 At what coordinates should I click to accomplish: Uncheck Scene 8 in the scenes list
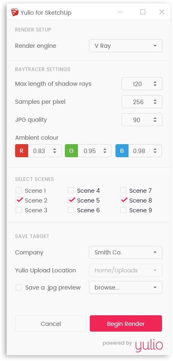pyautogui.click(x=123, y=200)
